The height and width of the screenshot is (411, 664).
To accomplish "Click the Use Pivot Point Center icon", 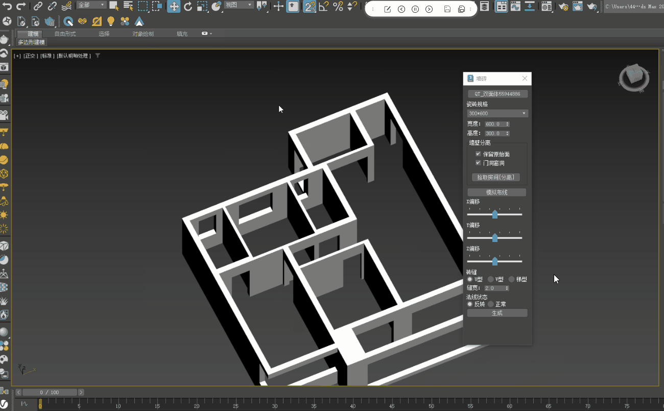I will coord(262,6).
